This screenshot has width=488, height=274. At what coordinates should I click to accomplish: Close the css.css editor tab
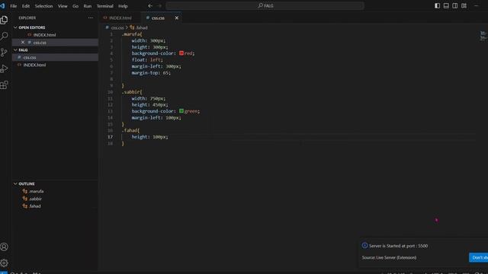coord(177,18)
